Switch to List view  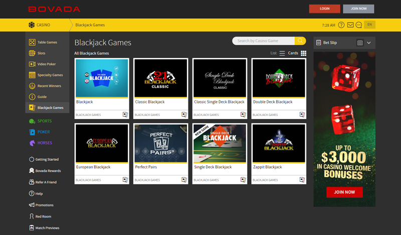282,53
